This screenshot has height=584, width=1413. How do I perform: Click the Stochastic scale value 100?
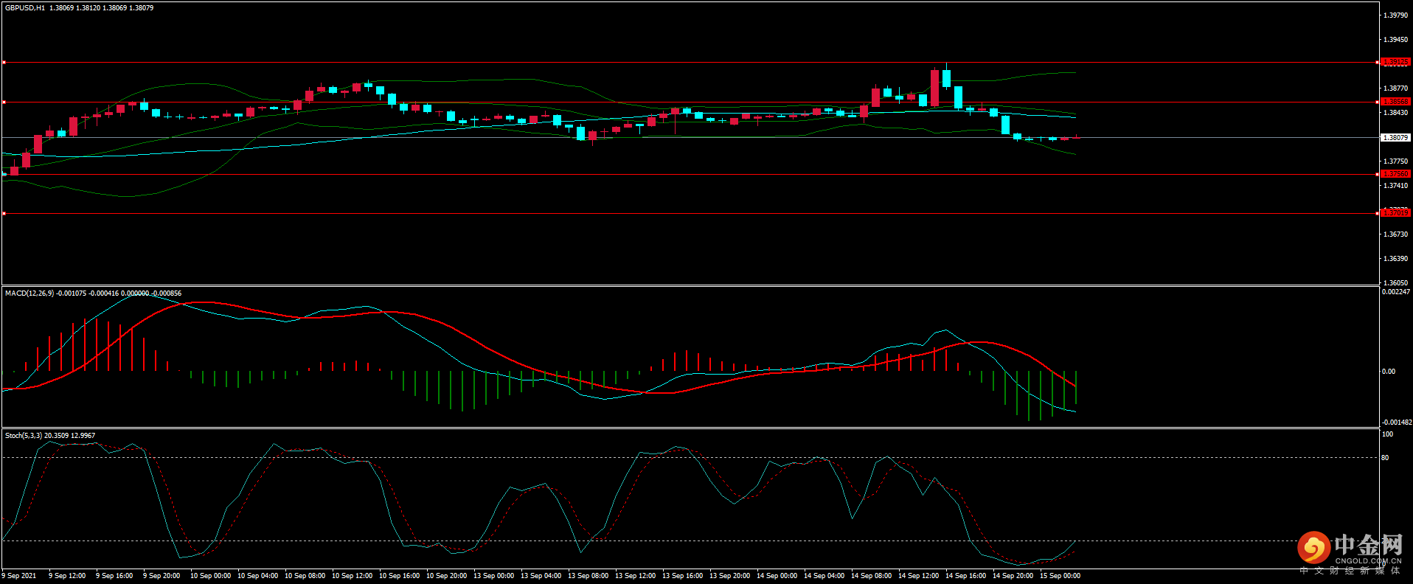(x=1387, y=434)
